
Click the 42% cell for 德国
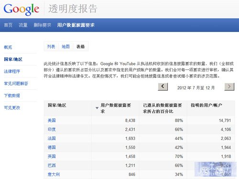click(x=179, y=147)
